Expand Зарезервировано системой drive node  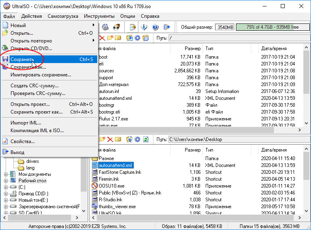point(6,207)
